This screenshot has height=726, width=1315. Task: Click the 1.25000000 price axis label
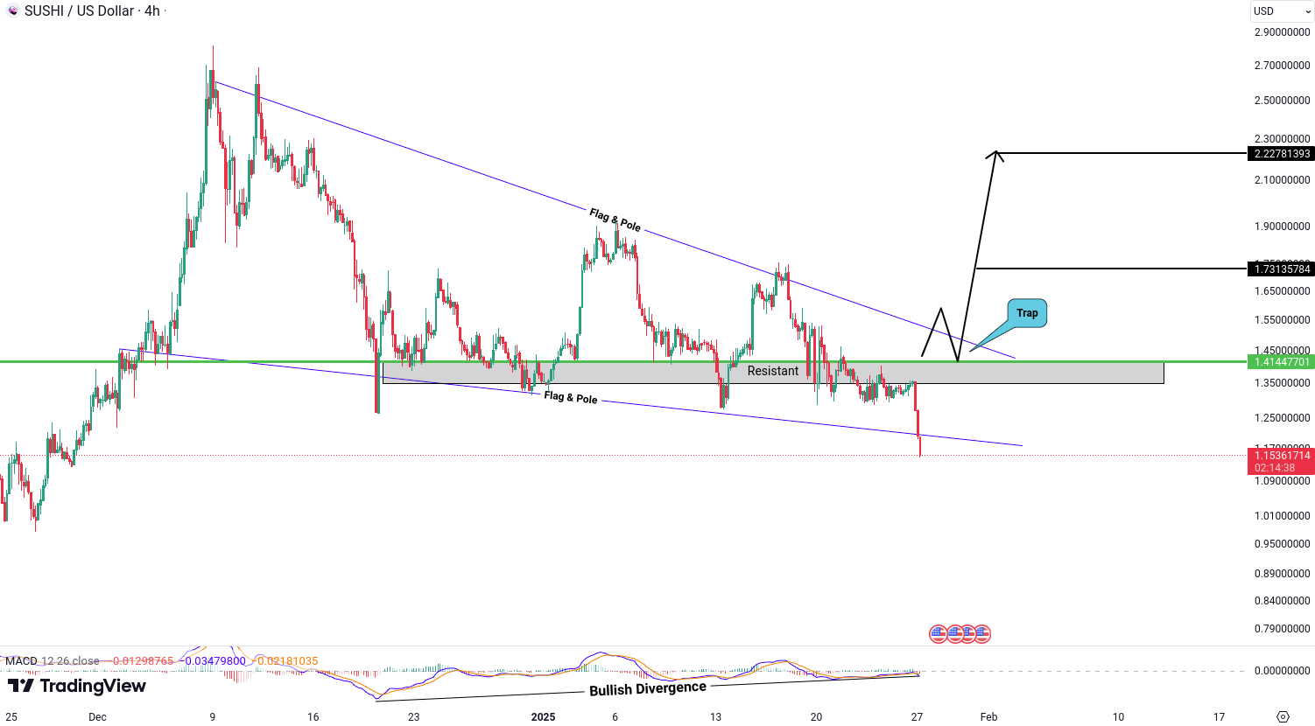pyautogui.click(x=1282, y=418)
